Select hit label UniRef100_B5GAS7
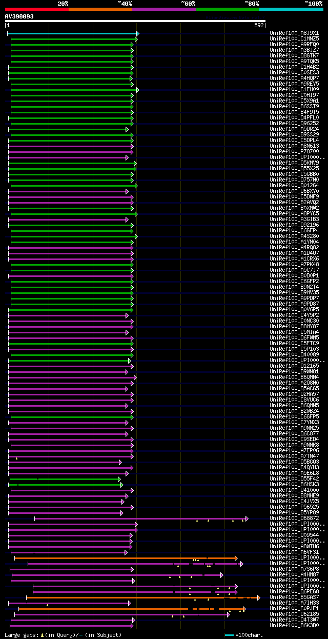 (x=294, y=597)
